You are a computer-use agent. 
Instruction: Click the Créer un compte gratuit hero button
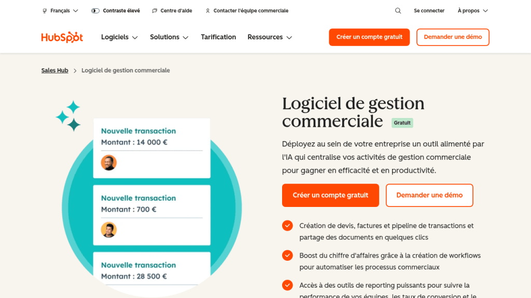tap(330, 195)
